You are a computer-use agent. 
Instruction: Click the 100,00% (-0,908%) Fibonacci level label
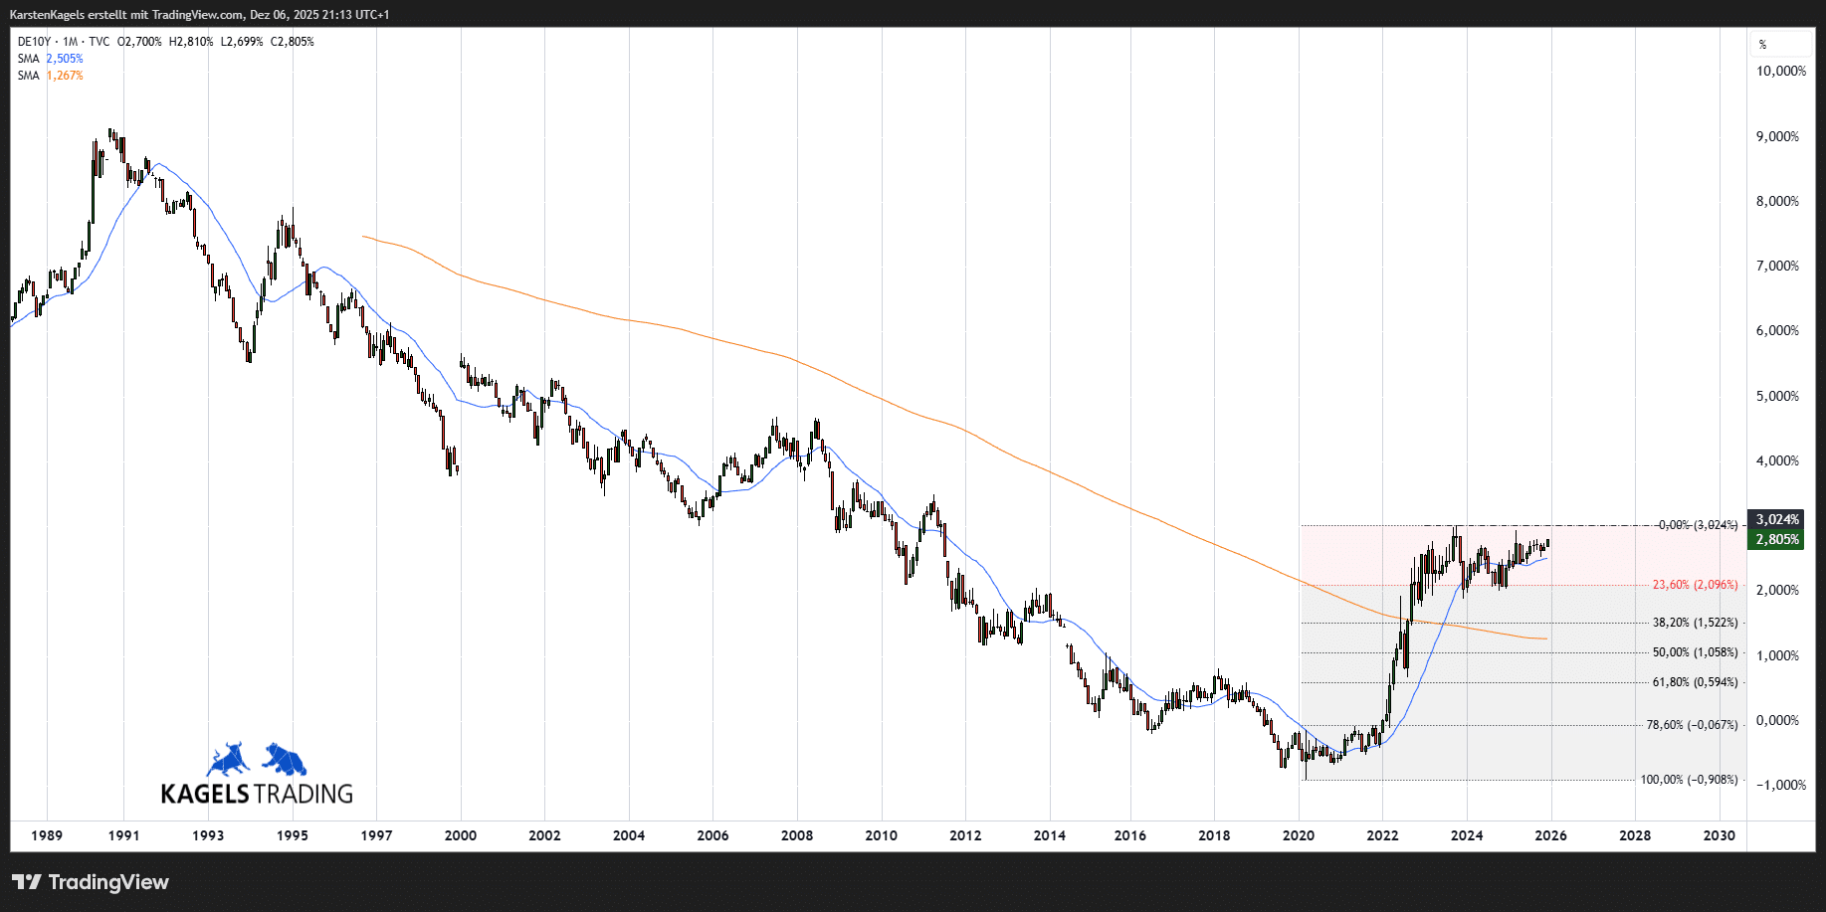click(1689, 780)
